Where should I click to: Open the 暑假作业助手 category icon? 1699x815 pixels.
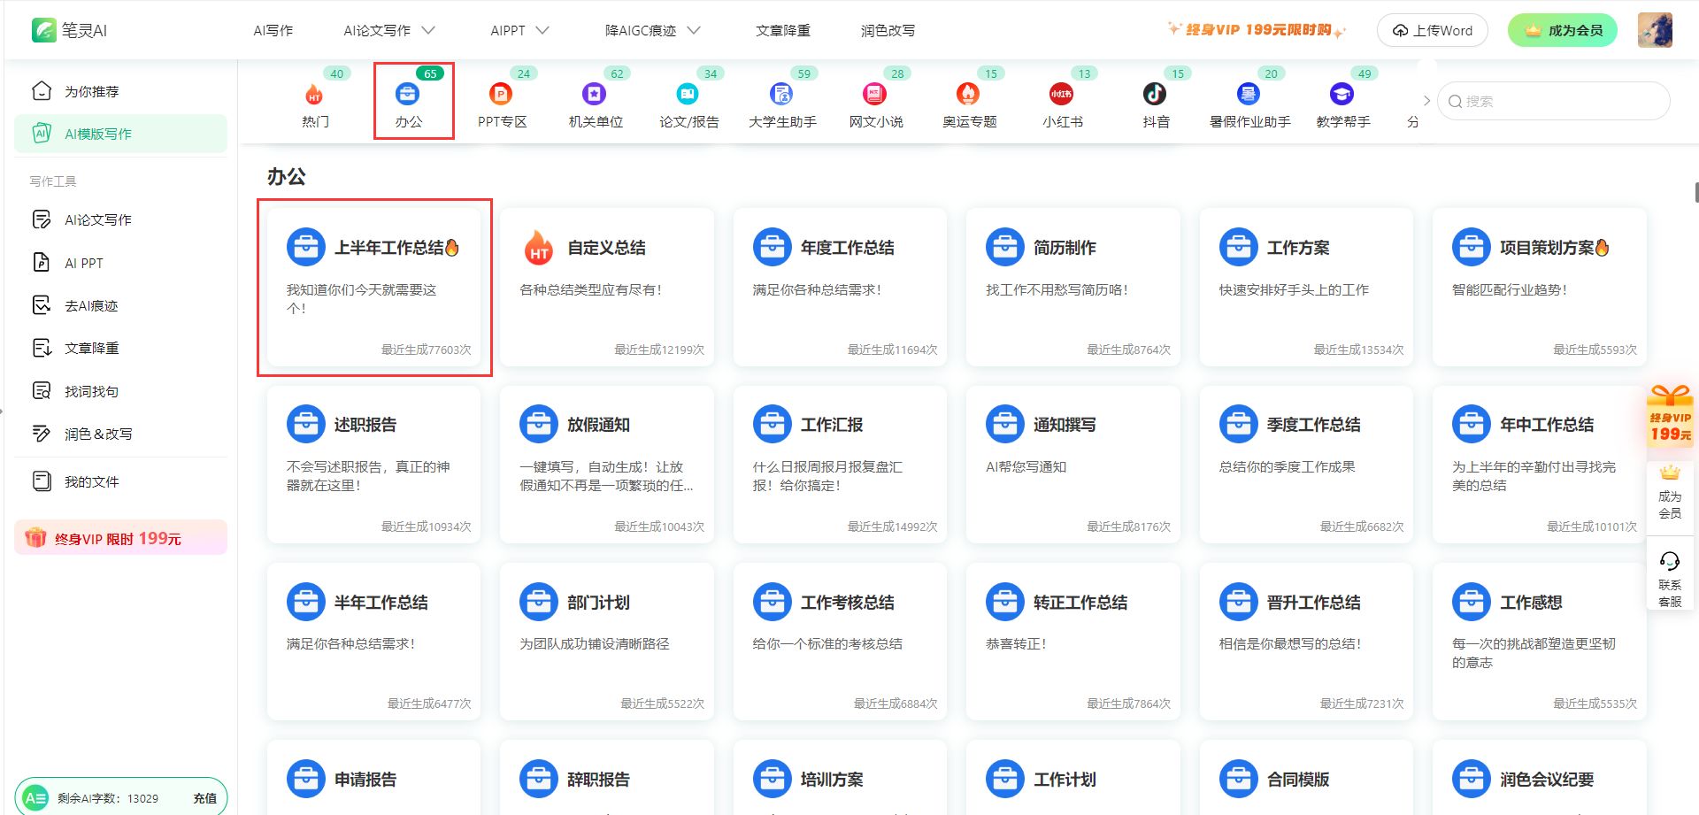tap(1249, 94)
